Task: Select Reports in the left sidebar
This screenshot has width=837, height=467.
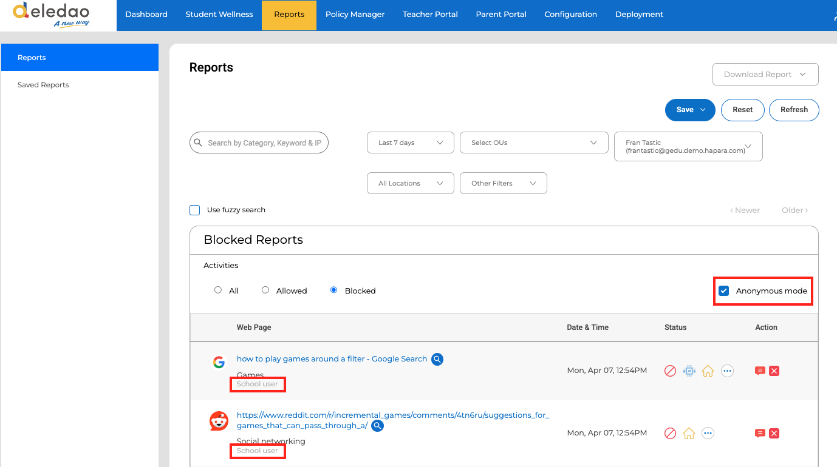Action: [x=80, y=58]
